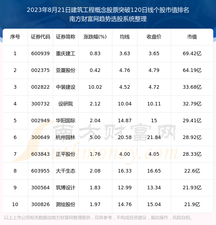Click the stock name 大千生态

point(66,171)
